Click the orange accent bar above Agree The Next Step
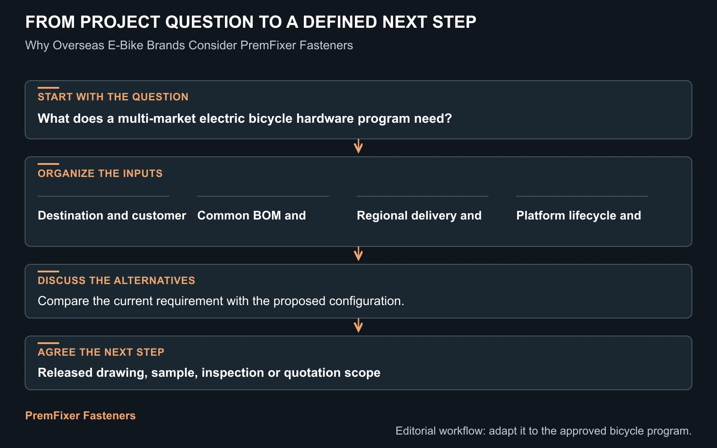The width and height of the screenshot is (717, 448). point(48,343)
